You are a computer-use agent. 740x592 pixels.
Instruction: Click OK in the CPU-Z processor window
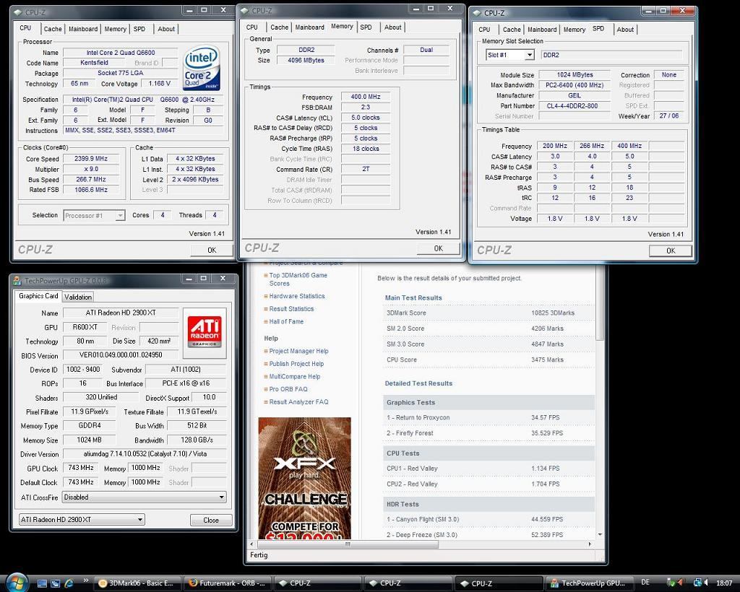point(212,251)
